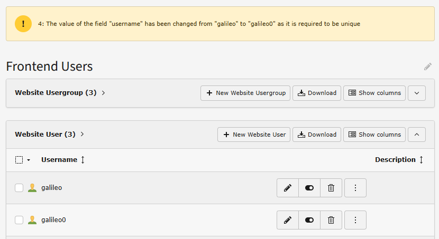Click the Username column header
Viewport: 439px width, 239px height.
coord(59,160)
